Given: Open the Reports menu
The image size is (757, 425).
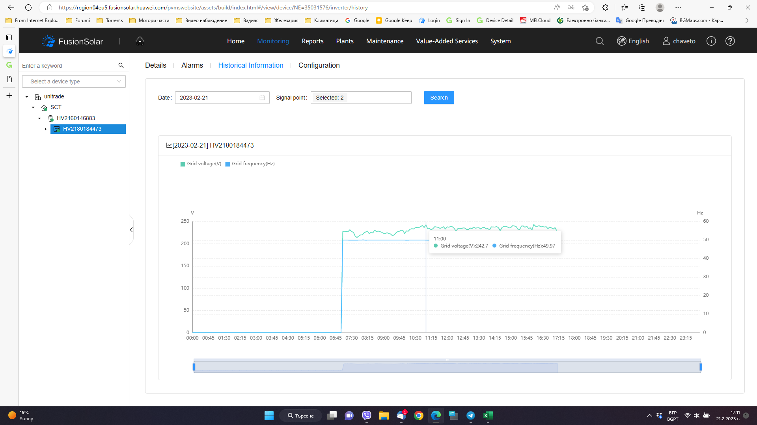Looking at the screenshot, I should [312, 41].
